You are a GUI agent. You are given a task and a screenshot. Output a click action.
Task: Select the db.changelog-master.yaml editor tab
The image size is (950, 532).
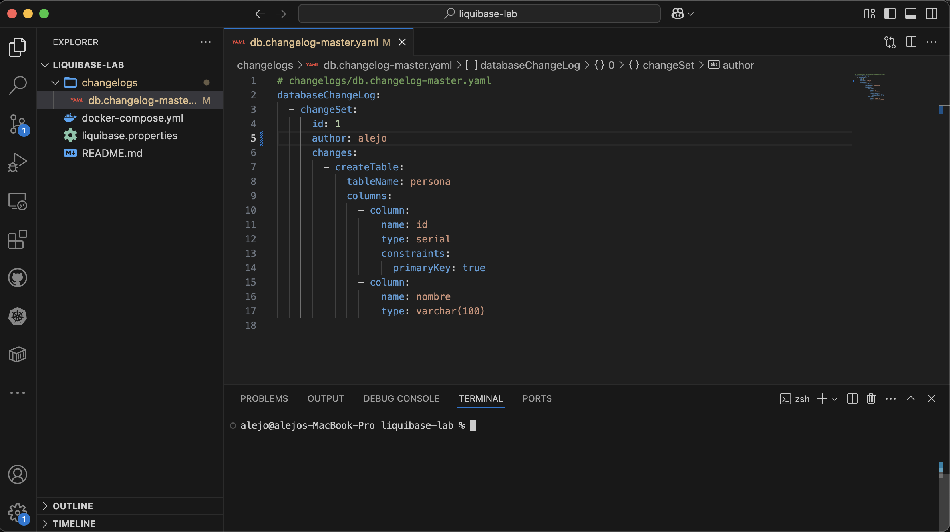coord(319,42)
